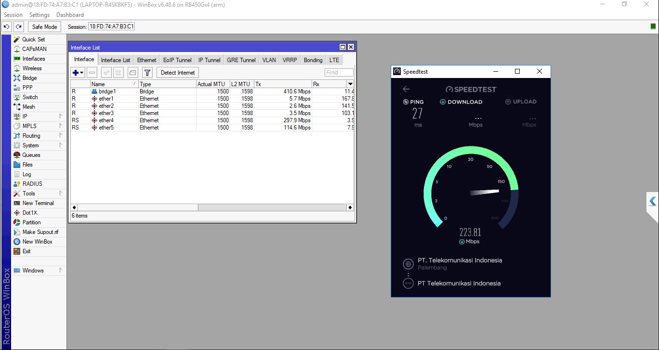Open Dot1X in the sidebar
This screenshot has width=659, height=350.
click(29, 213)
